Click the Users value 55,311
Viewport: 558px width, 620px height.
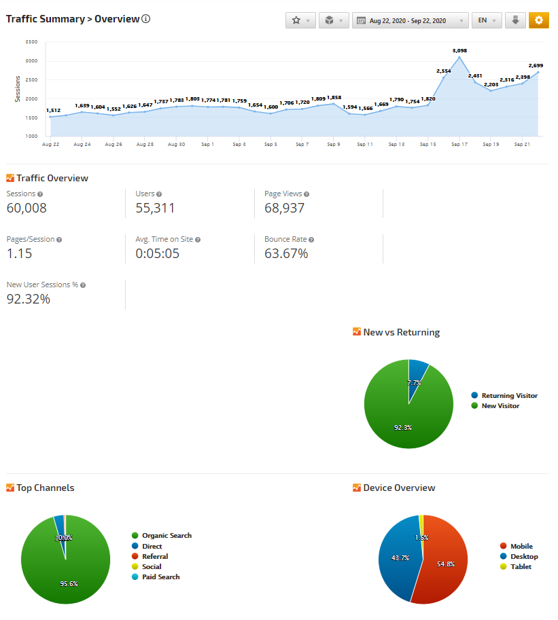point(155,208)
